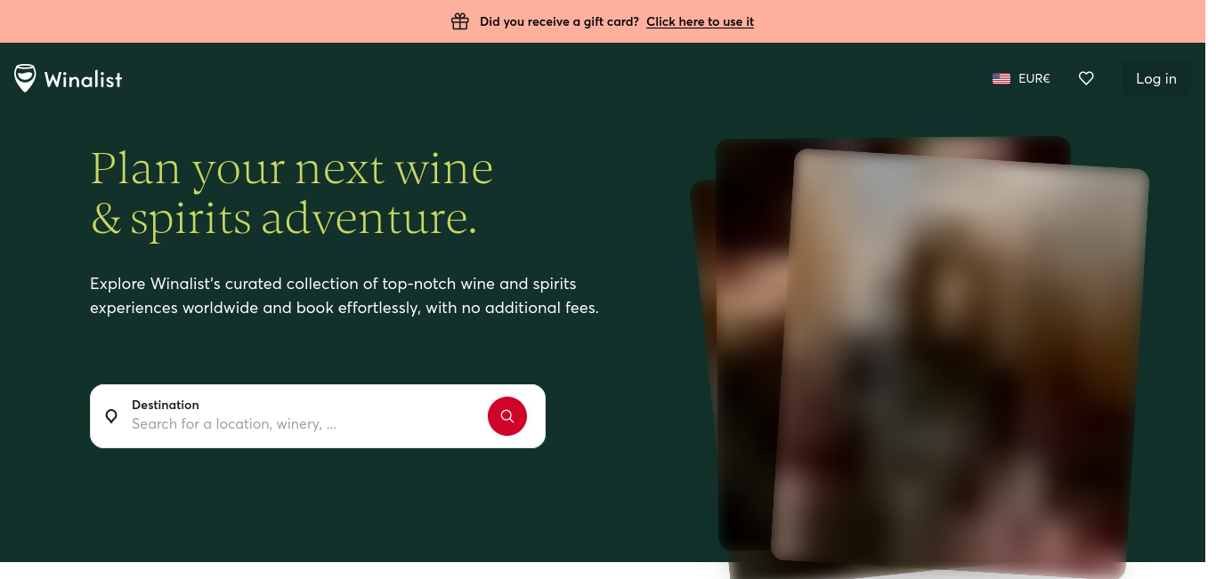Click the red magnifier search button
Image resolution: width=1216 pixels, height=579 pixels.
point(507,416)
